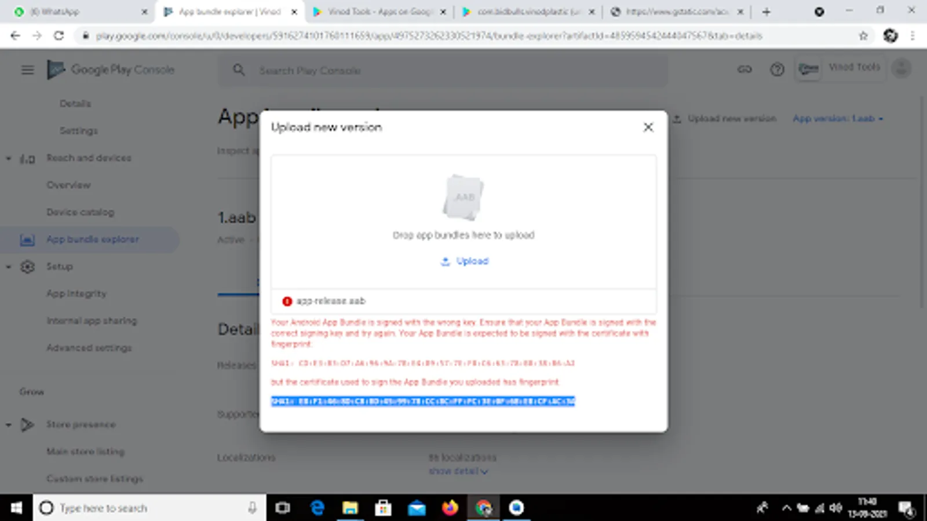Open Internal app sharing in sidebar
Viewport: 927px width, 521px height.
tap(92, 321)
